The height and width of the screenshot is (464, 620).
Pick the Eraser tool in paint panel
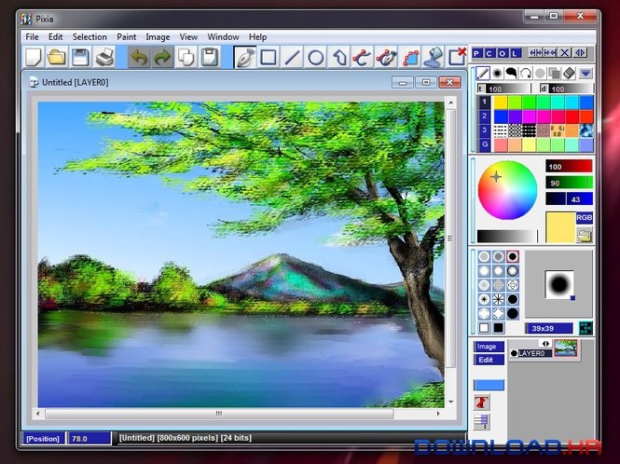pyautogui.click(x=569, y=73)
